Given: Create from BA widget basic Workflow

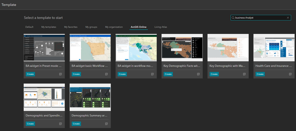Looking at the screenshot, I should (76, 74).
